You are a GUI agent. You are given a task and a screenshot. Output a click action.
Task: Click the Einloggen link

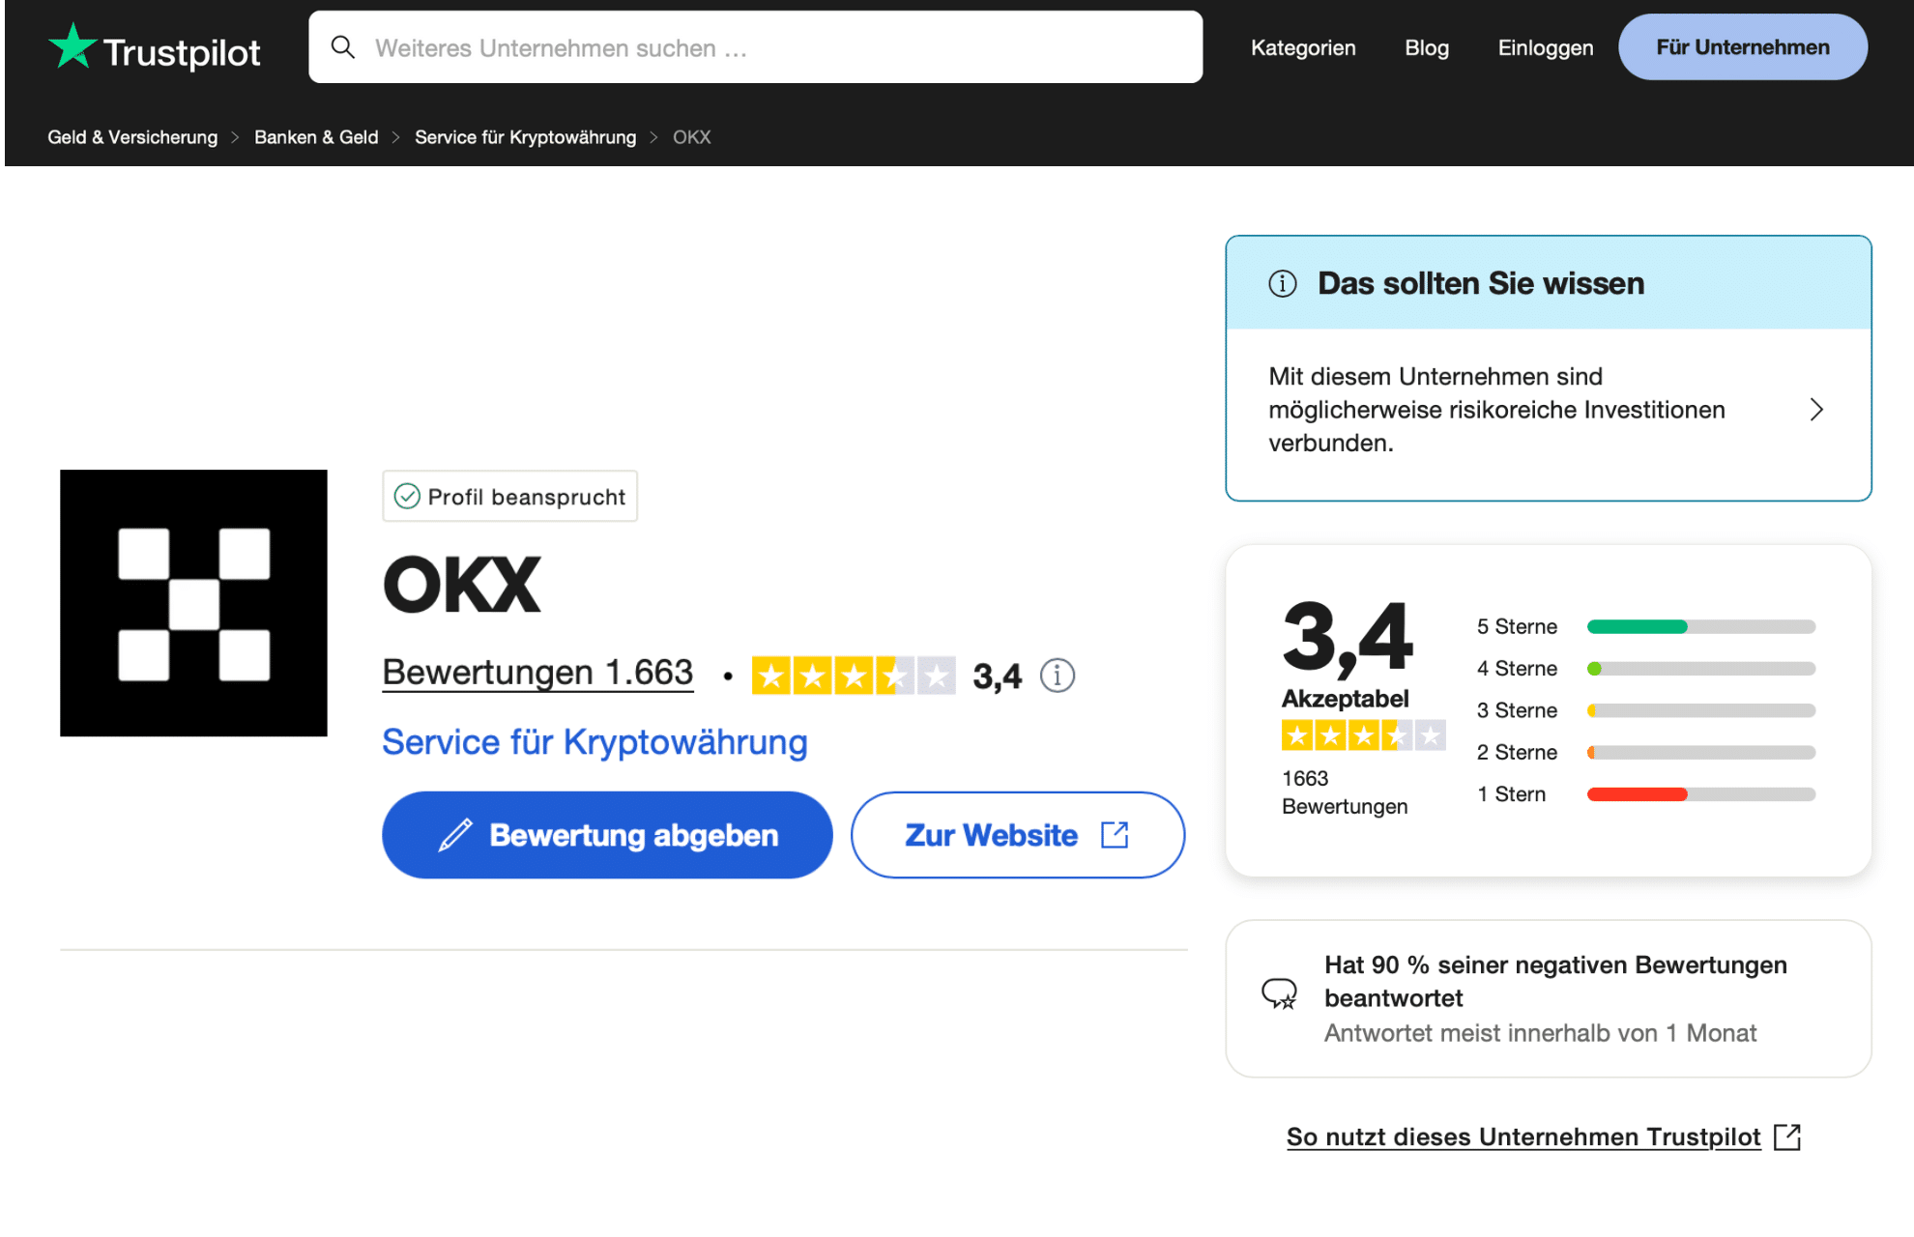click(1546, 47)
